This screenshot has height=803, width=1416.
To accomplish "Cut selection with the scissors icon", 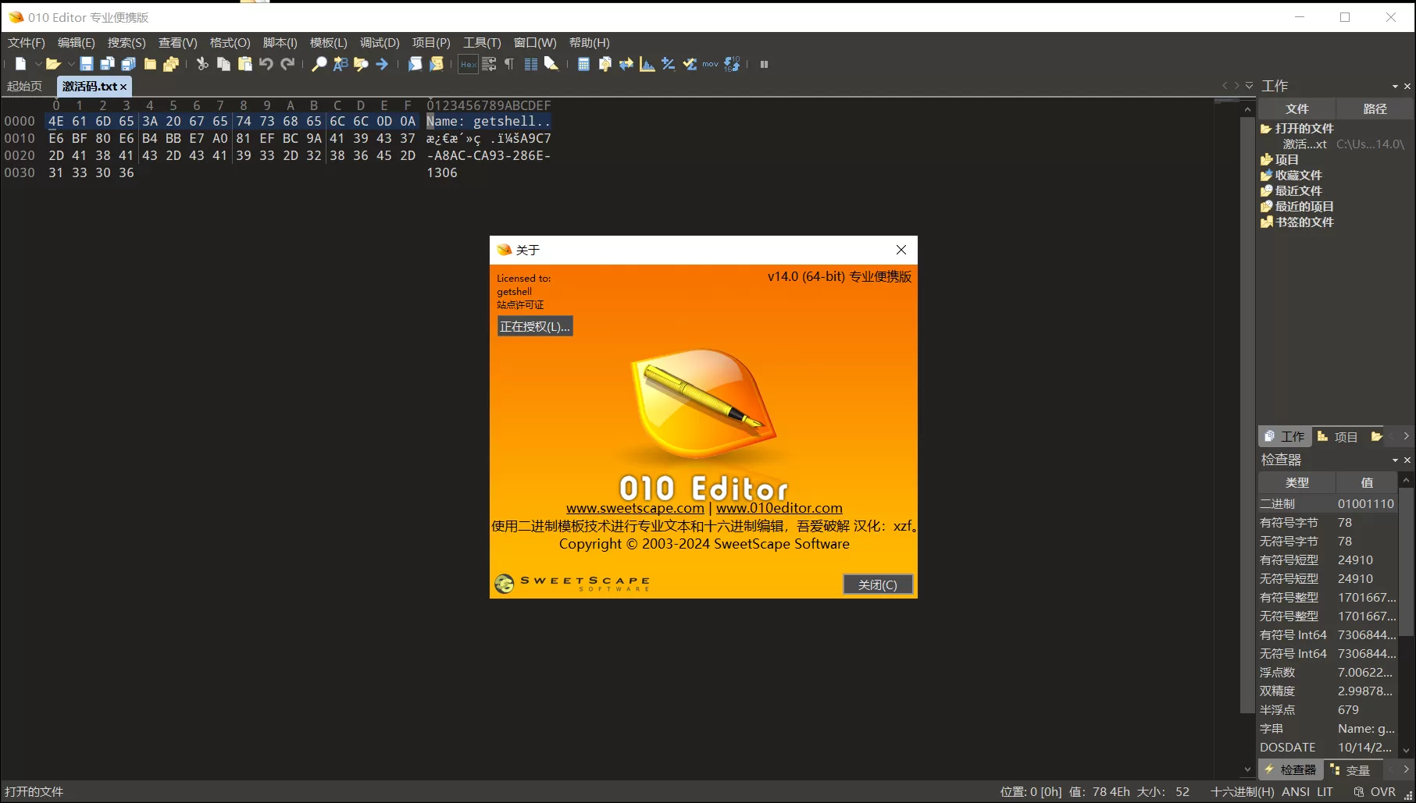I will click(x=202, y=64).
